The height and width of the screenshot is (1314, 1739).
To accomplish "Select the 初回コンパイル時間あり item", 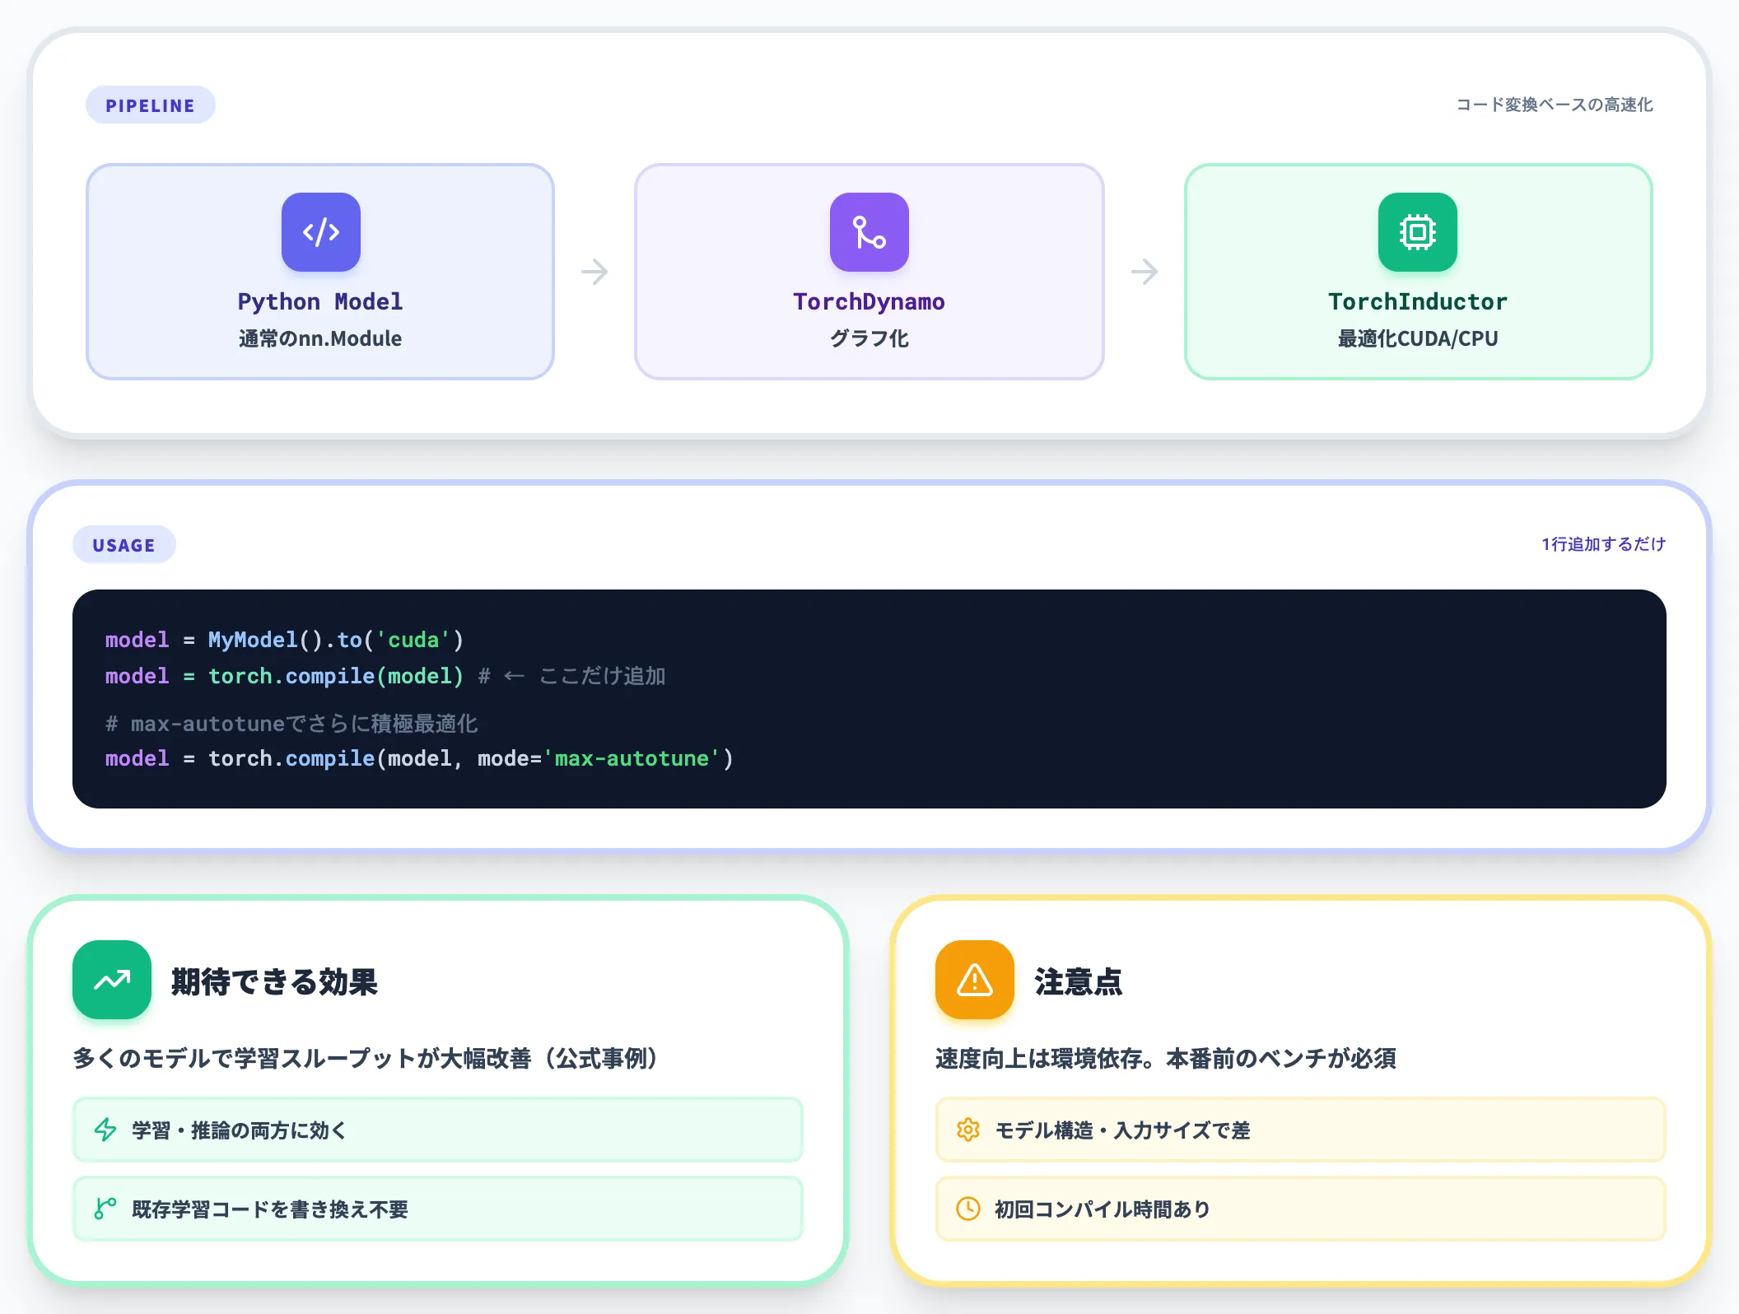I will click(1301, 1209).
